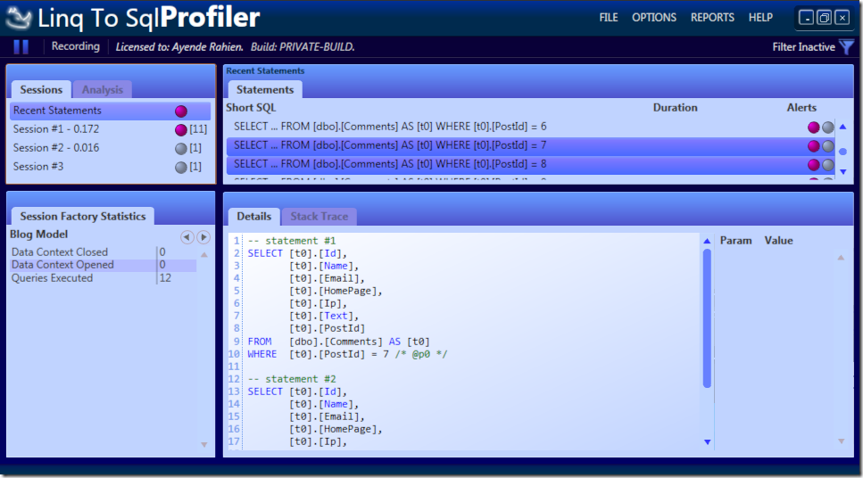The height and width of the screenshot is (478, 863).
Task: Open the REPORTS menu
Action: [x=712, y=18]
